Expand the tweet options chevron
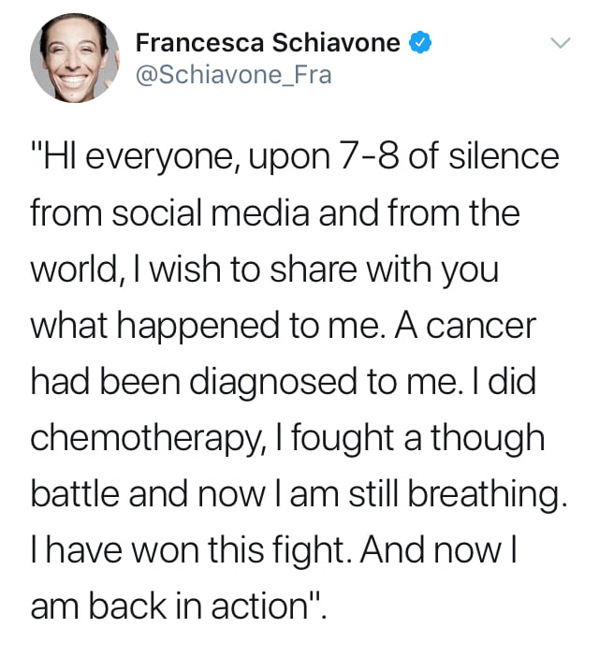This screenshot has width=599, height=658. coord(561,43)
